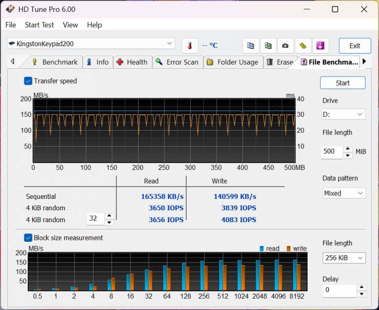This screenshot has width=379, height=310.
Task: Click the 3650 IOPS read value
Action: pyautogui.click(x=166, y=208)
